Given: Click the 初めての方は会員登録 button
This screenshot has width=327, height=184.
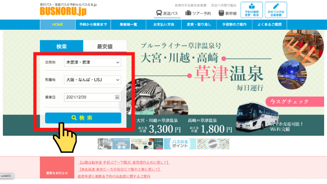Looking at the screenshot, I should (x=276, y=10).
